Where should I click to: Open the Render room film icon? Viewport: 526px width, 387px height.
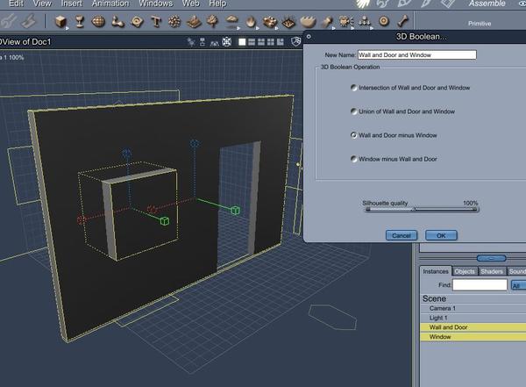(448, 4)
